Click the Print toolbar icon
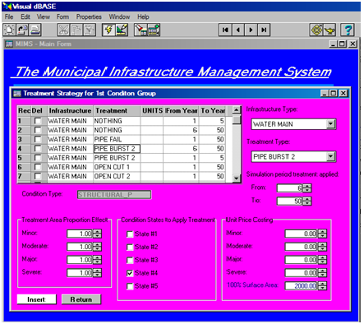Screen dimensions: 364x324 35,30
